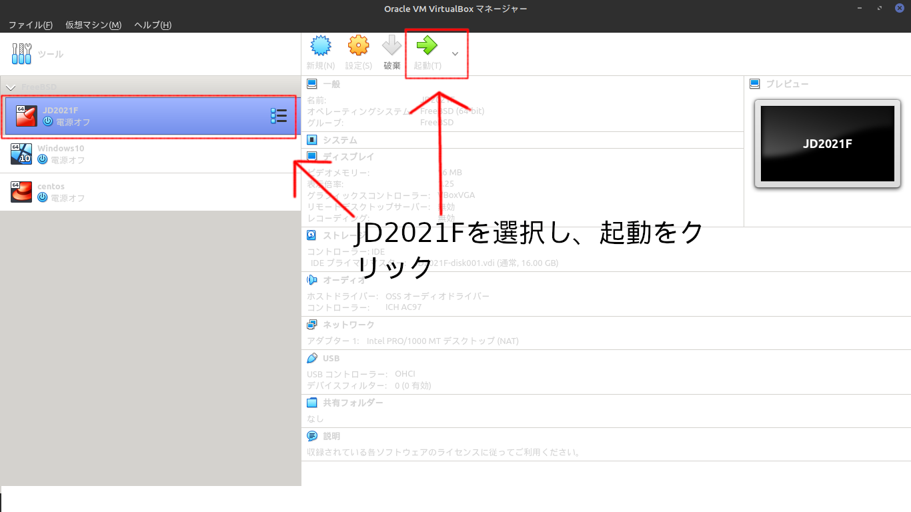Click the JD2021F preview thumbnail
This screenshot has width=911, height=512.
[x=827, y=143]
